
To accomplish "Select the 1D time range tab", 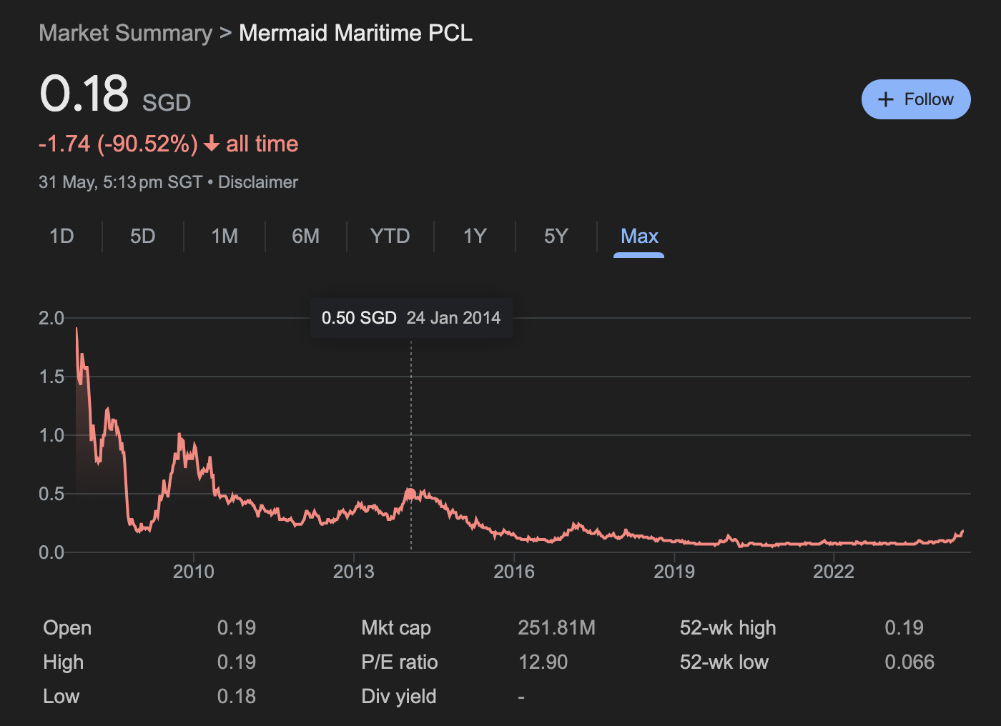I will tap(61, 237).
